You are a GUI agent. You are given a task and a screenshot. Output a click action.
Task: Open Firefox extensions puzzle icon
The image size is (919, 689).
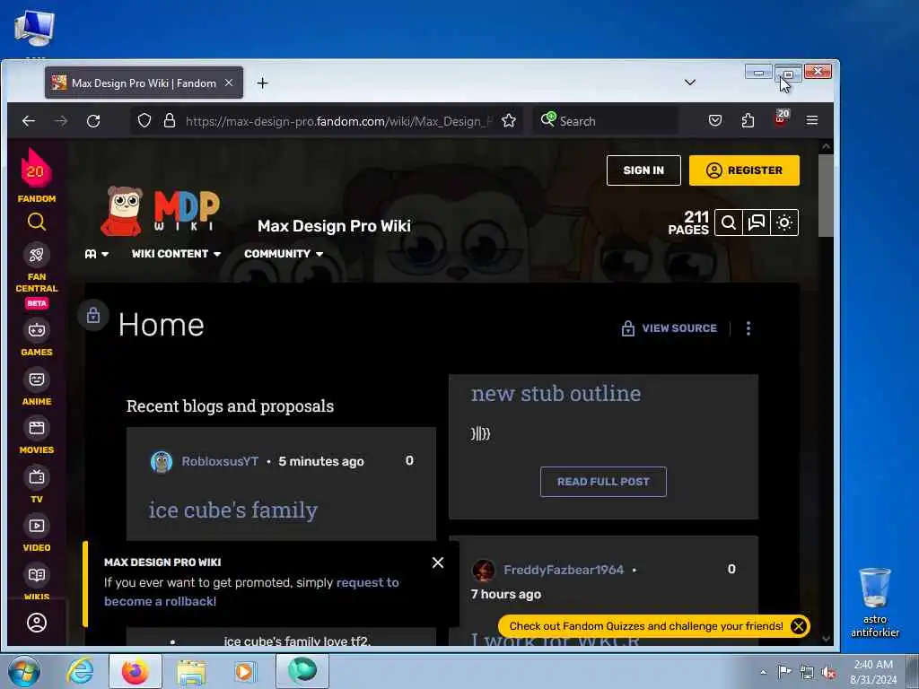748,121
